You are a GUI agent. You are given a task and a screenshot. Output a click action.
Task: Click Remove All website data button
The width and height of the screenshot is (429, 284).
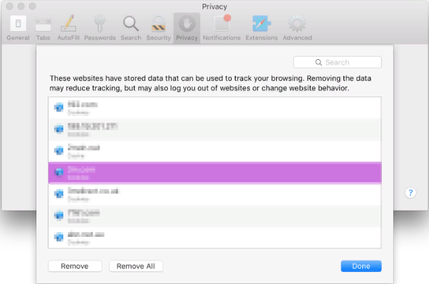tap(136, 266)
